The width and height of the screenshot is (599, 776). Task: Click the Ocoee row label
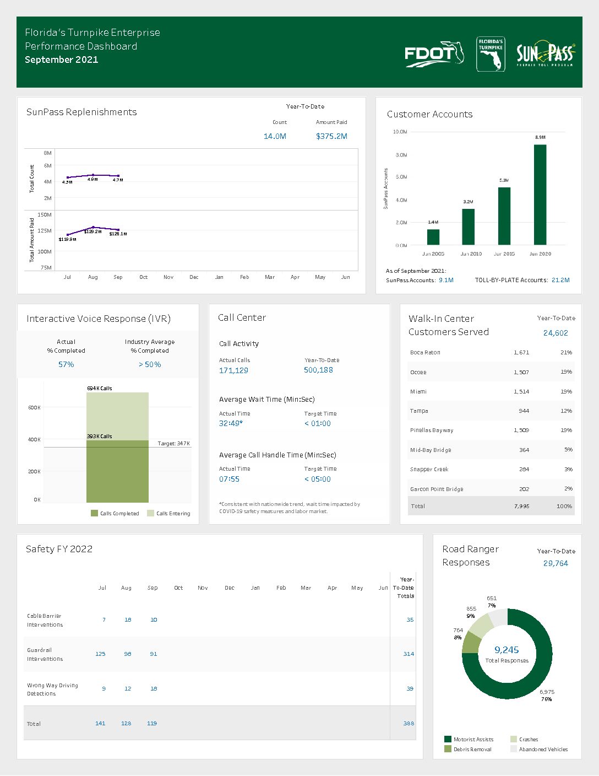(x=418, y=372)
